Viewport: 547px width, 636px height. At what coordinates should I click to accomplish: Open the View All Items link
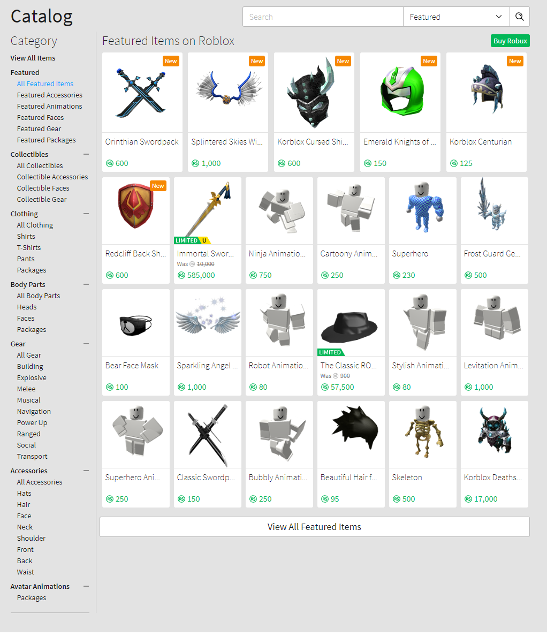click(33, 58)
